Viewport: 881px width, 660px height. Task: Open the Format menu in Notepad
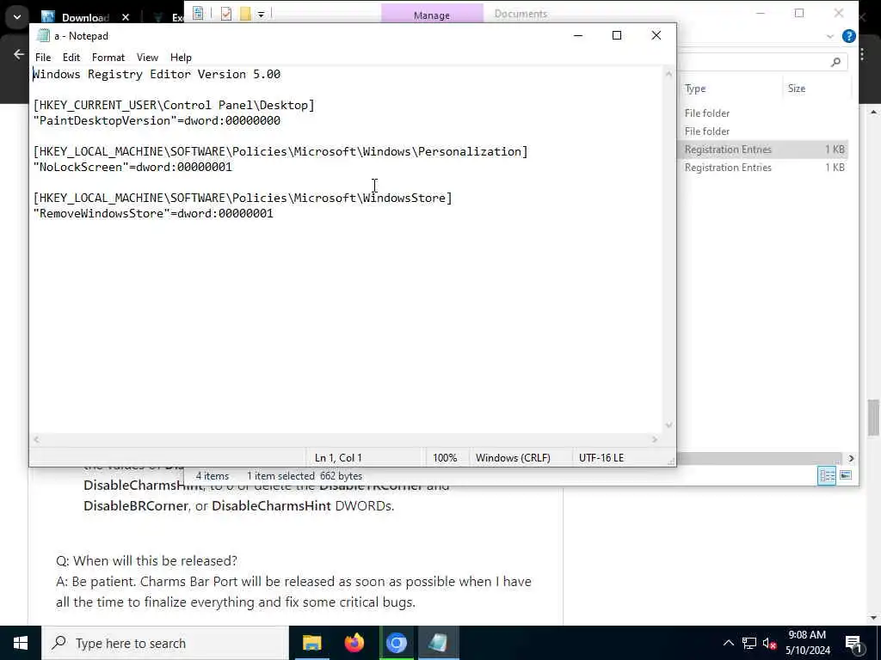[x=108, y=58]
